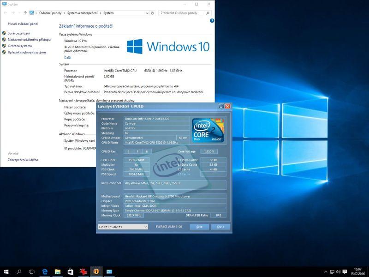
Task: Open the CPU #1 / Core #1 dropdown
Action: pyautogui.click(x=123, y=227)
